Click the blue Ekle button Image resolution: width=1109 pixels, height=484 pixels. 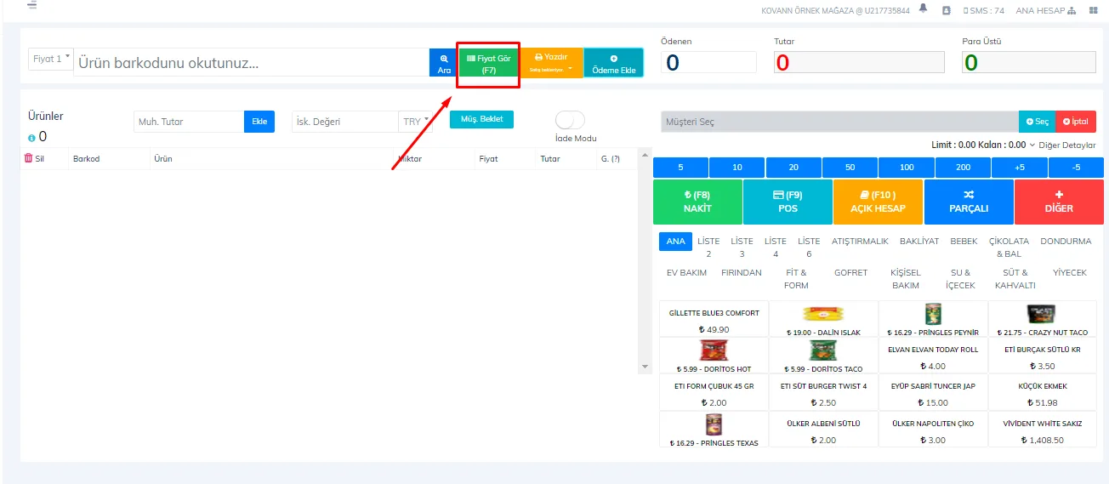point(259,122)
